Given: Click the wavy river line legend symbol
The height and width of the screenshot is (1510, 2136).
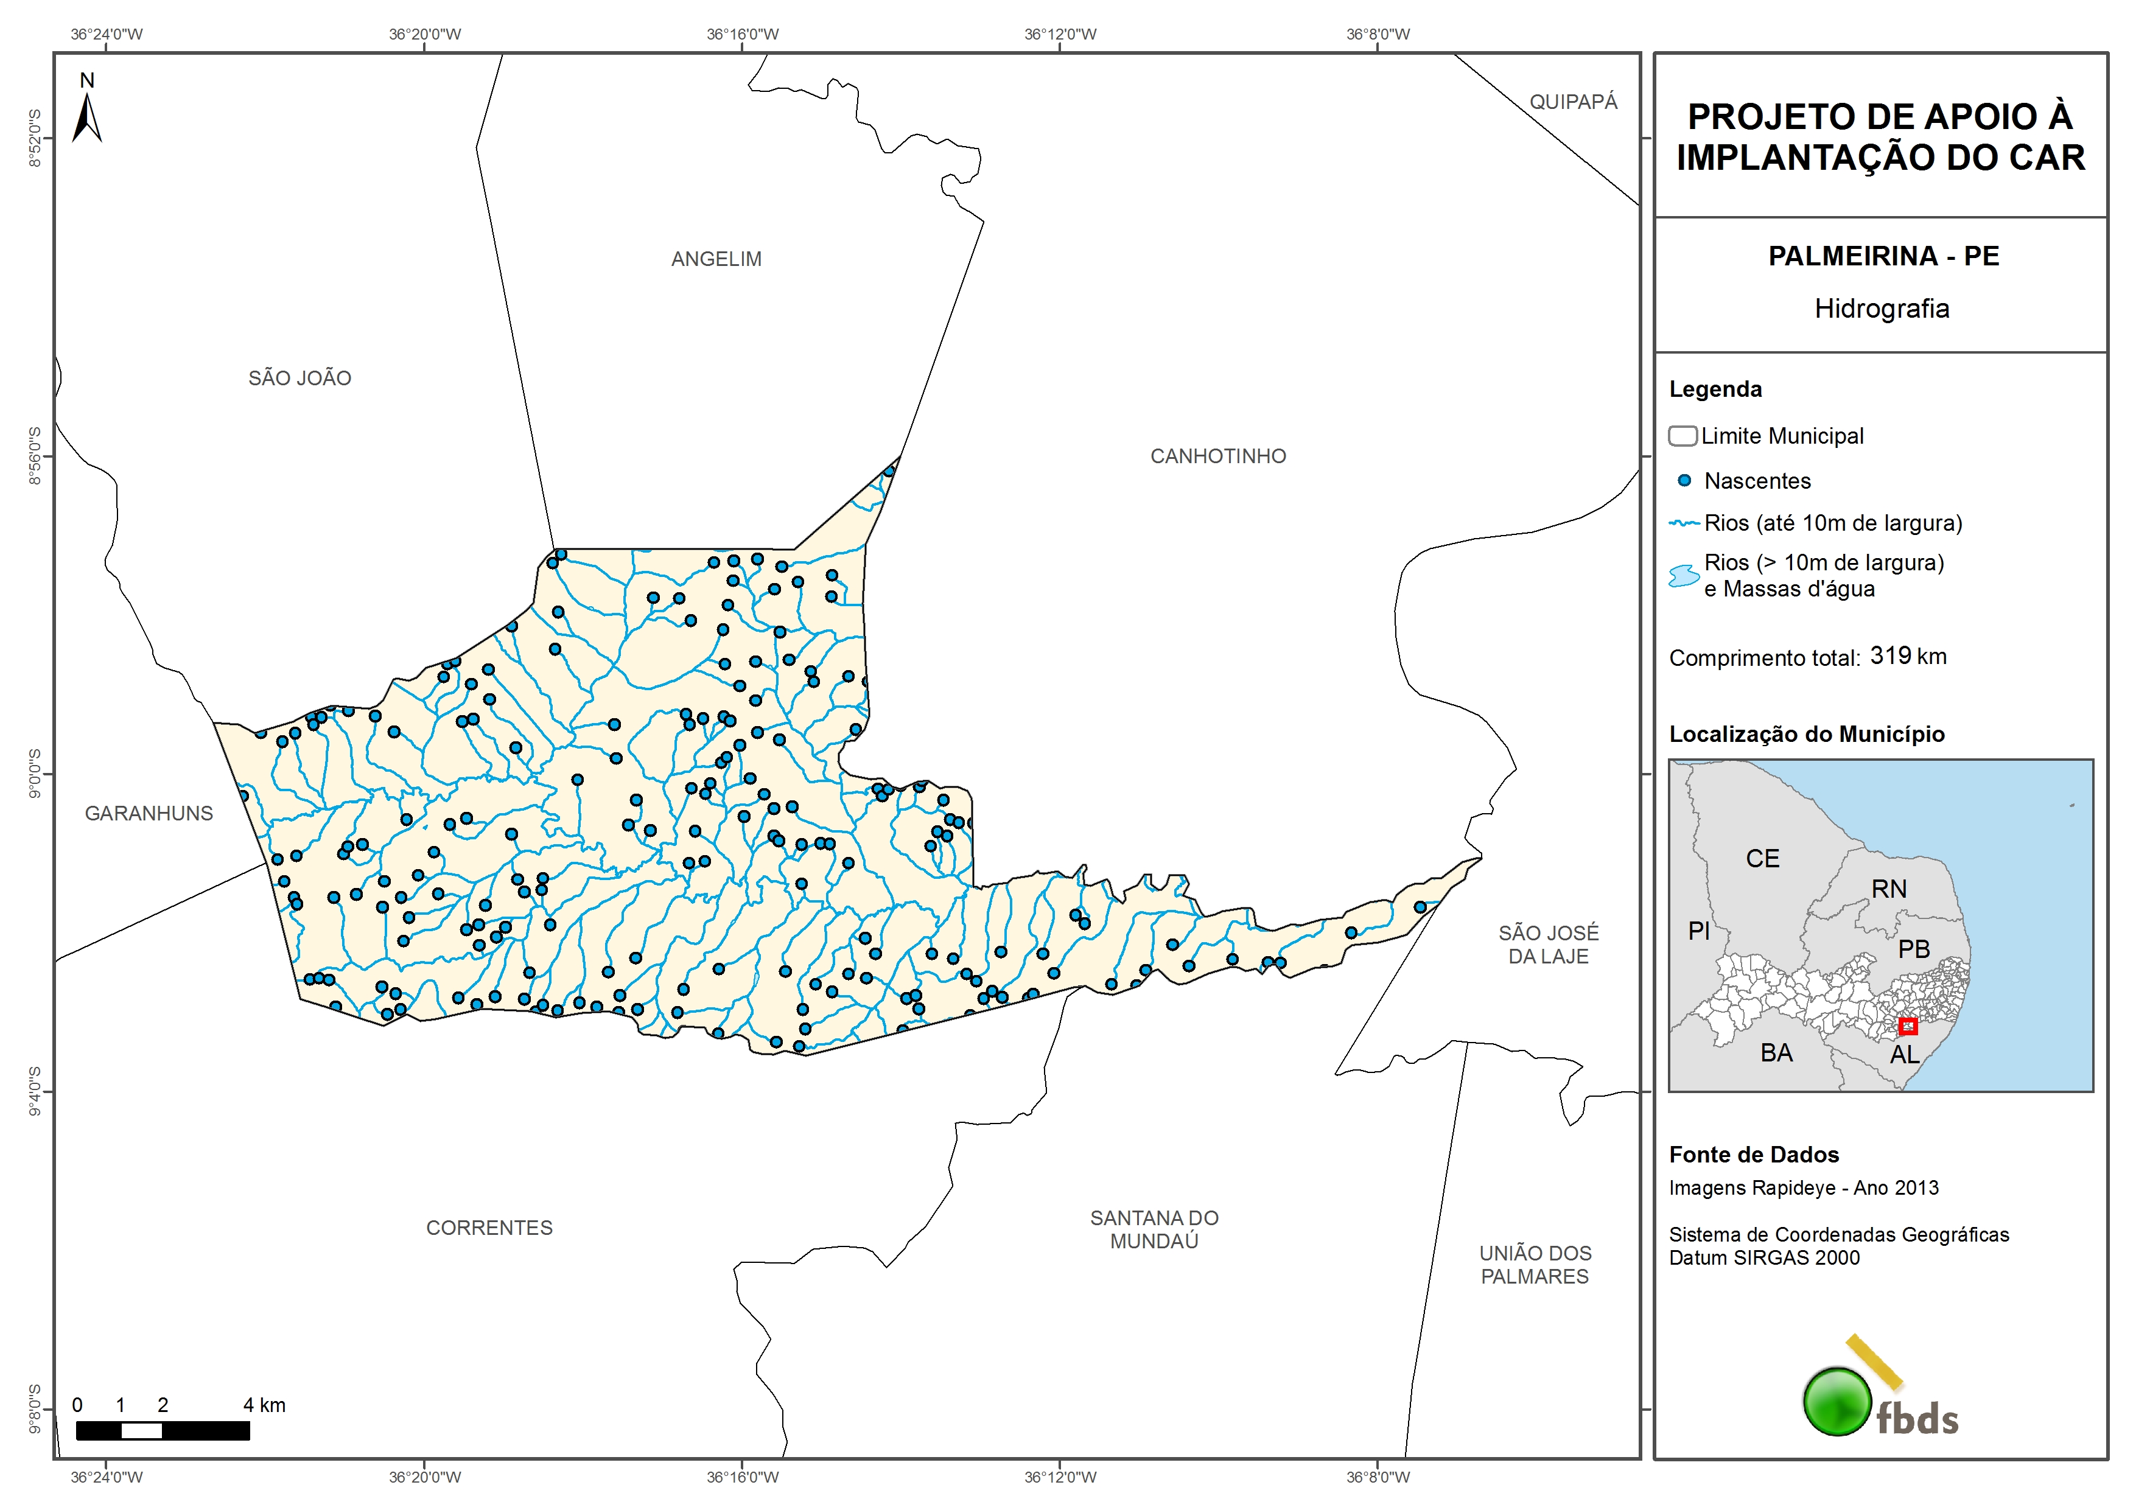Looking at the screenshot, I should (x=1684, y=524).
